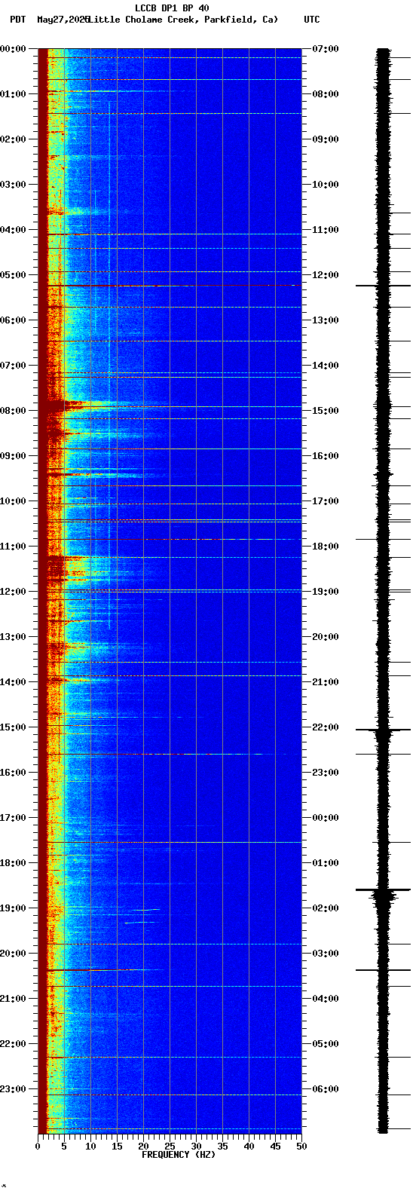Image resolution: width=416 pixels, height=1194 pixels.
Task: Click the 13:00 UTC label on right axis
Action: (326, 320)
